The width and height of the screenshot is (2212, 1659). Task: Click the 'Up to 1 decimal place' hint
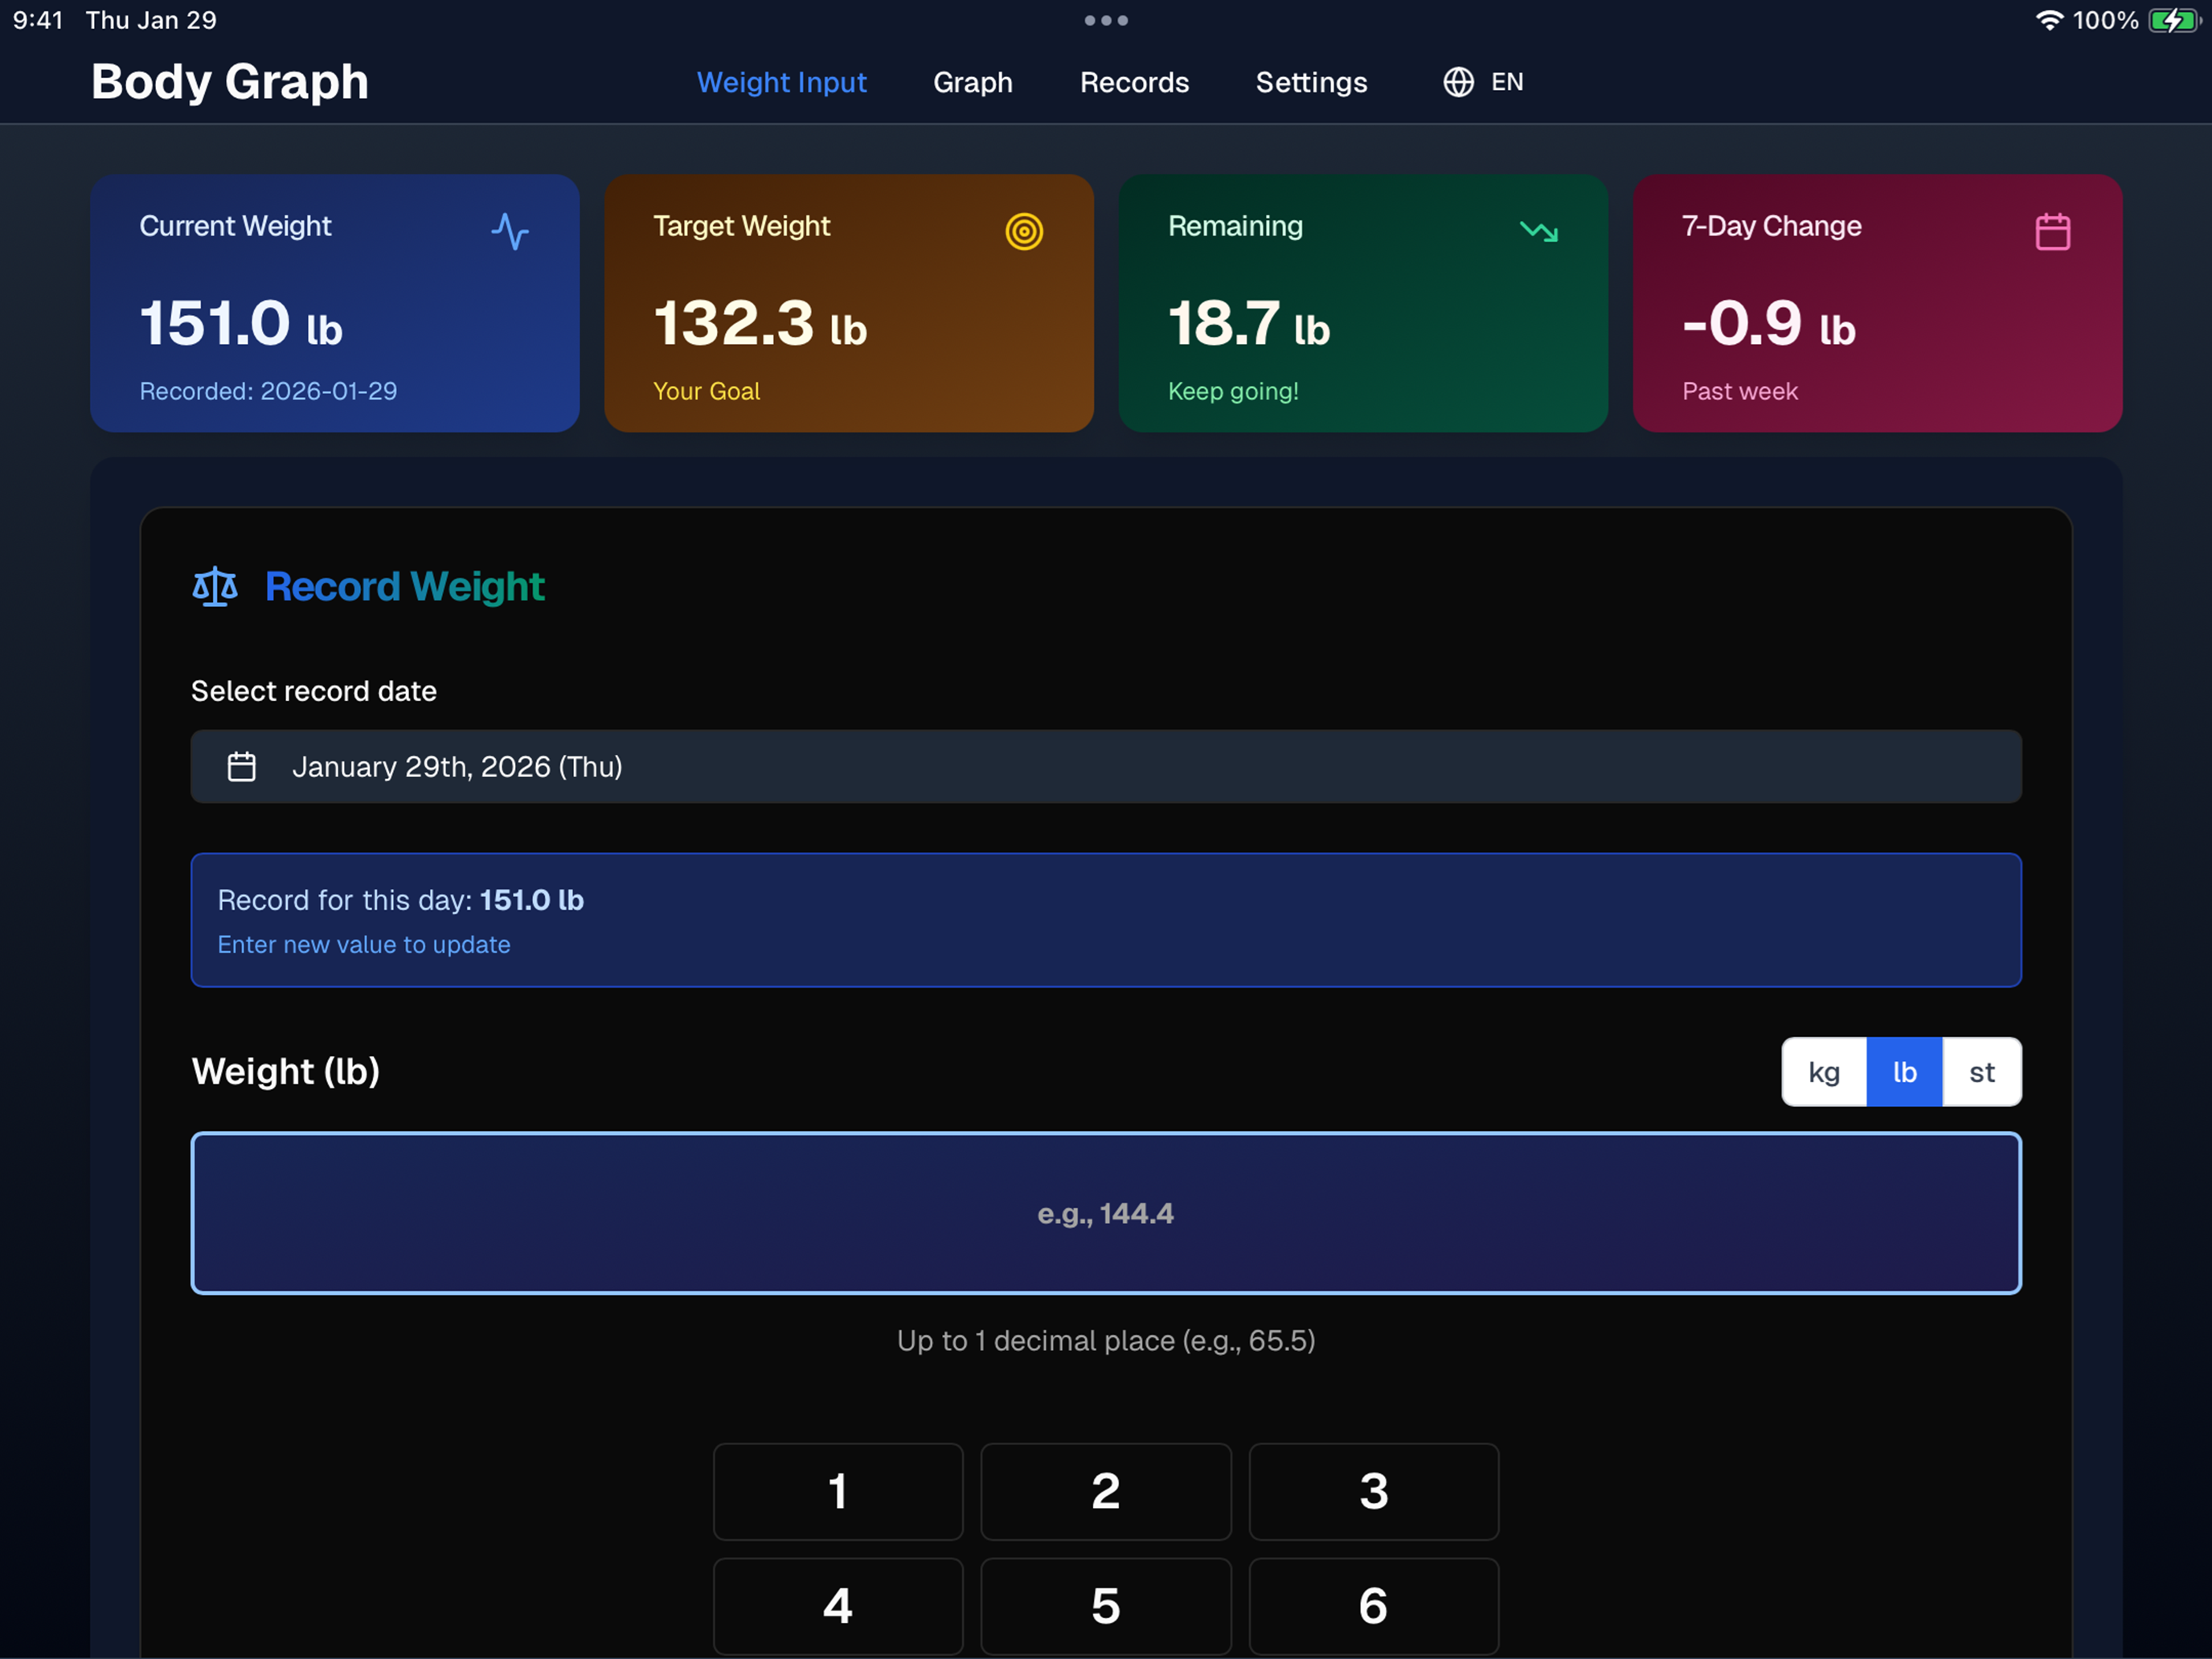[1106, 1341]
